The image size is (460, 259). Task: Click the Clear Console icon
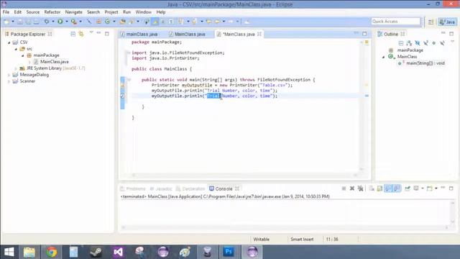pos(372,188)
